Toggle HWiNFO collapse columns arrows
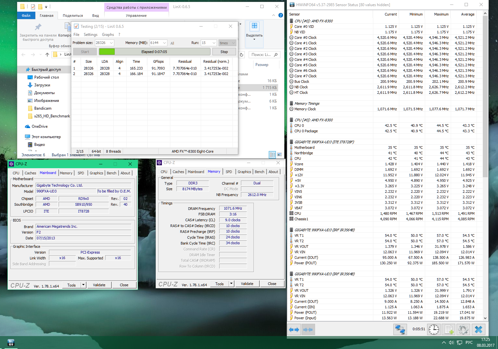This screenshot has width=498, height=349. [308, 330]
